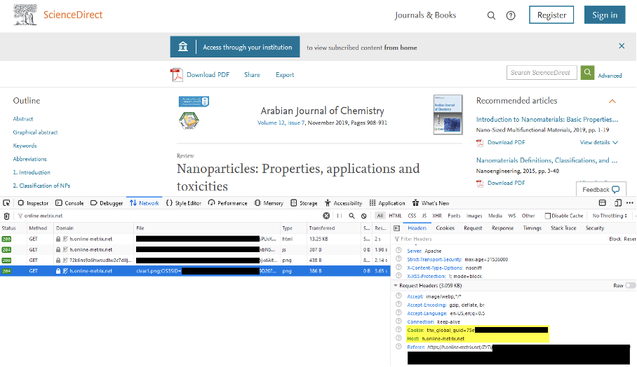This screenshot has height=367, width=637.
Task: Click the Filter Headers input field
Action: [499, 240]
